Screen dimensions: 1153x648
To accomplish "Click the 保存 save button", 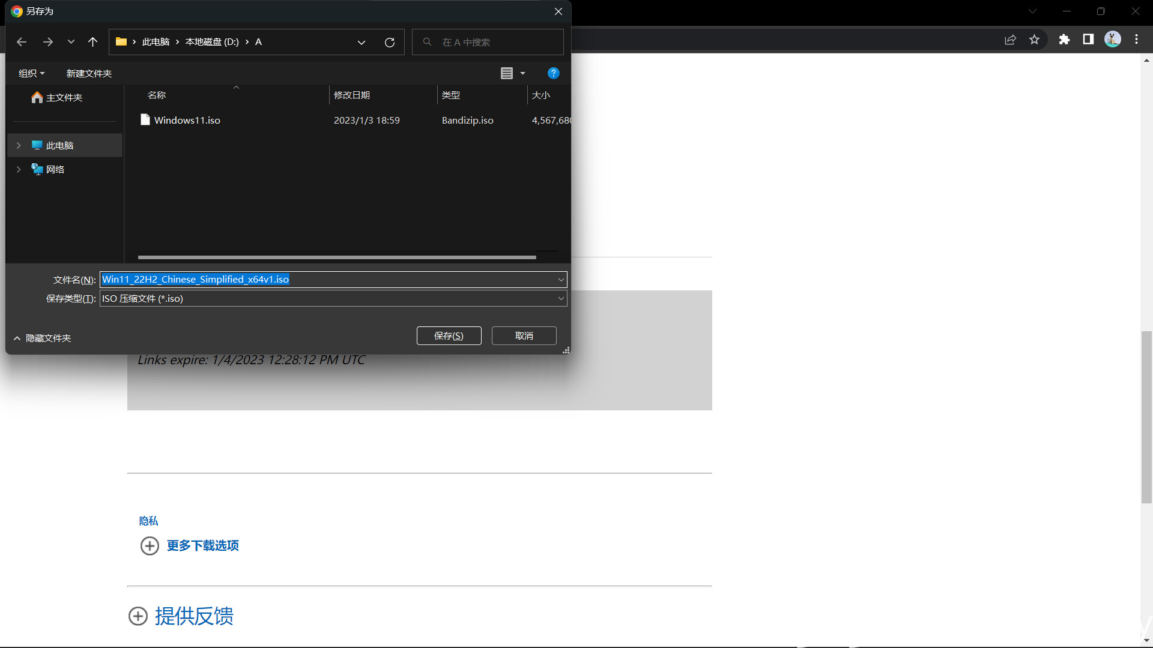I will (449, 335).
